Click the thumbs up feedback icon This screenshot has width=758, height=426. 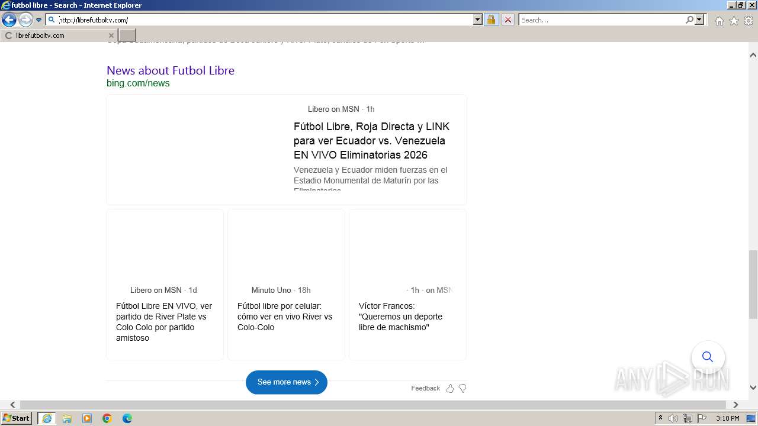pos(450,389)
